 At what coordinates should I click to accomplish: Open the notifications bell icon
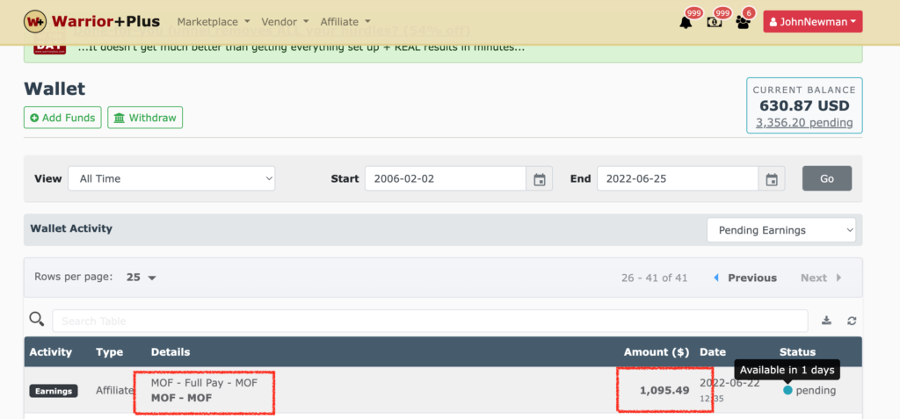tap(686, 22)
